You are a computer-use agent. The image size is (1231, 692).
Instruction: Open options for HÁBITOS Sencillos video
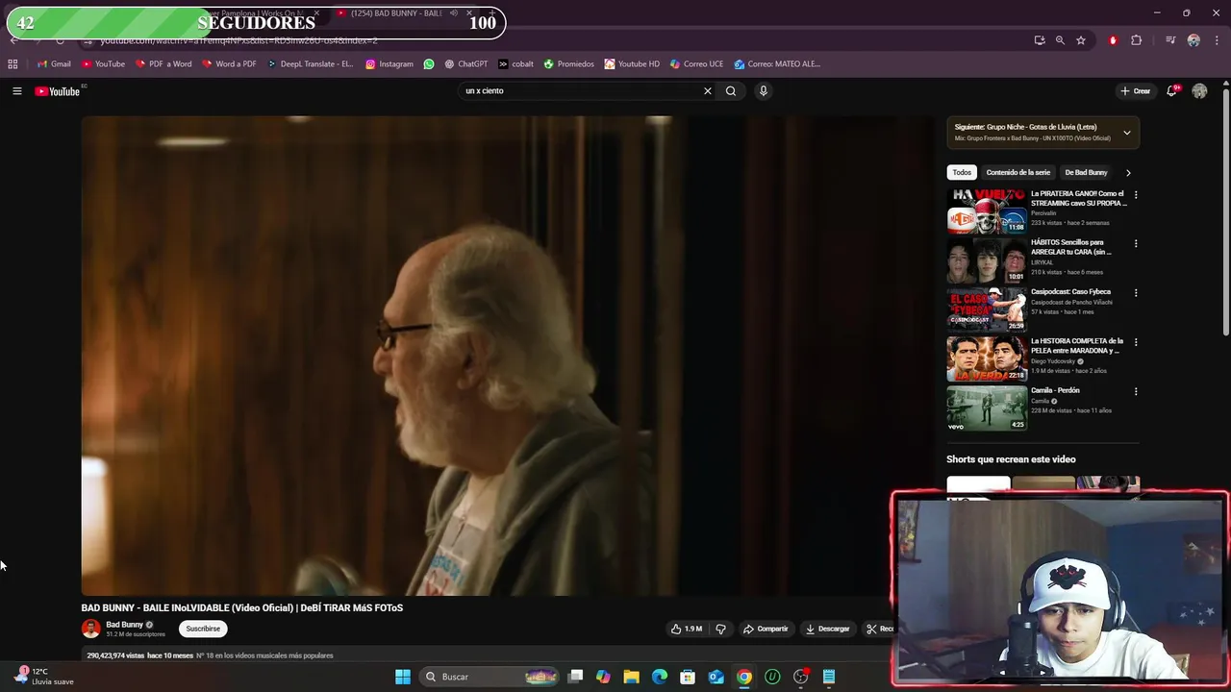[x=1136, y=244]
